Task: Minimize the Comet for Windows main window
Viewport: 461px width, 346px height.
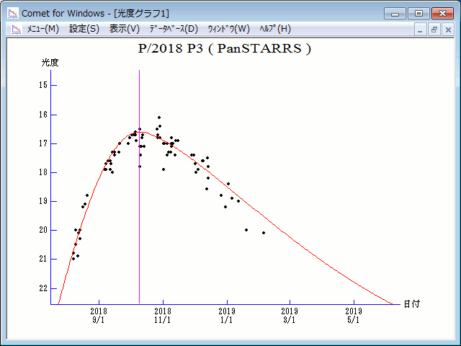Action: [x=395, y=13]
